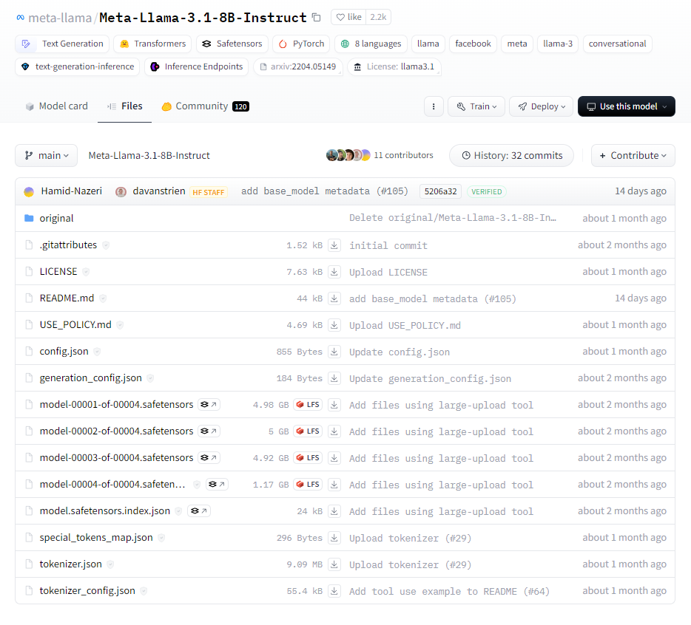The image size is (691, 625).
Task: Download model-00003-of-00004.safetensors
Action: tap(334, 458)
